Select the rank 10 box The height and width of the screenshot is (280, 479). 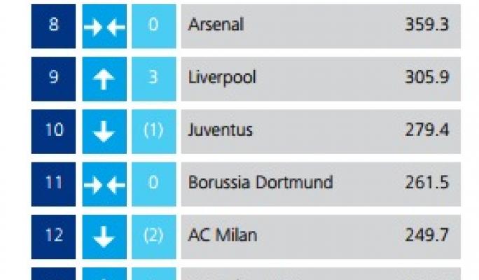[x=53, y=130]
